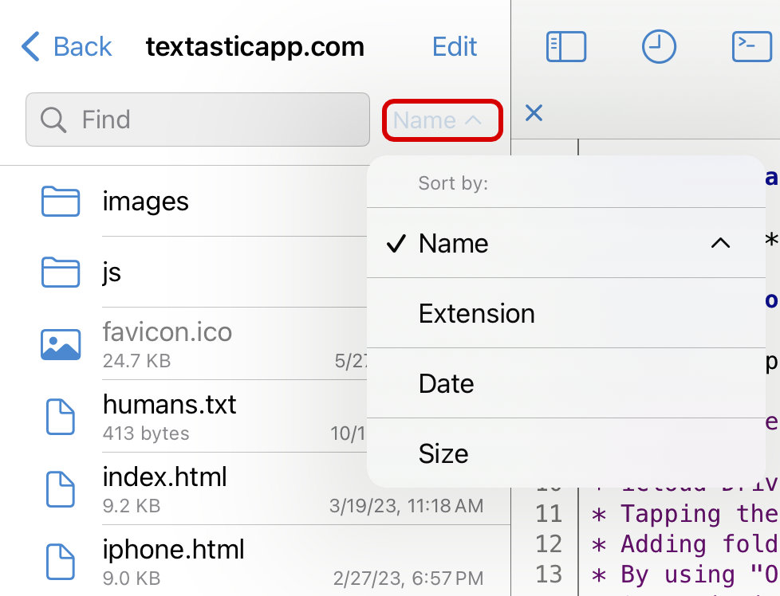Click the 413 bytes size label
This screenshot has width=780, height=596.
[146, 433]
